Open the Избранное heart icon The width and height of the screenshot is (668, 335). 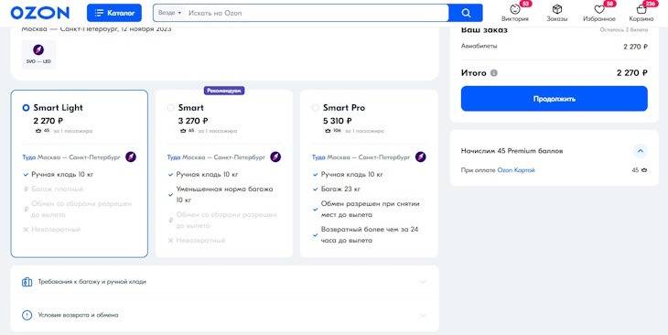tap(599, 9)
